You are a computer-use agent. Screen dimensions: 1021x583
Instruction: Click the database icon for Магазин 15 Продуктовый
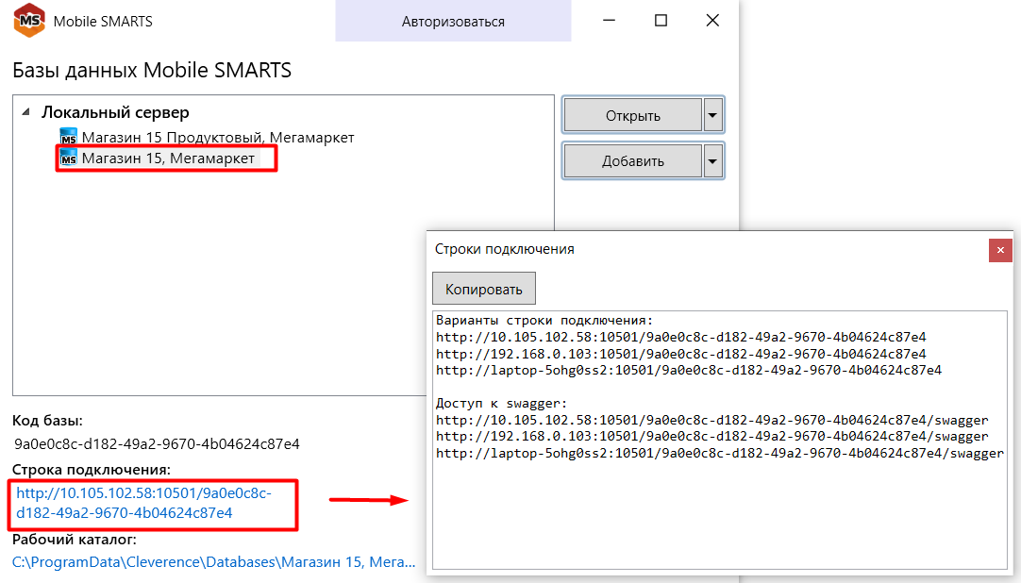[68, 138]
